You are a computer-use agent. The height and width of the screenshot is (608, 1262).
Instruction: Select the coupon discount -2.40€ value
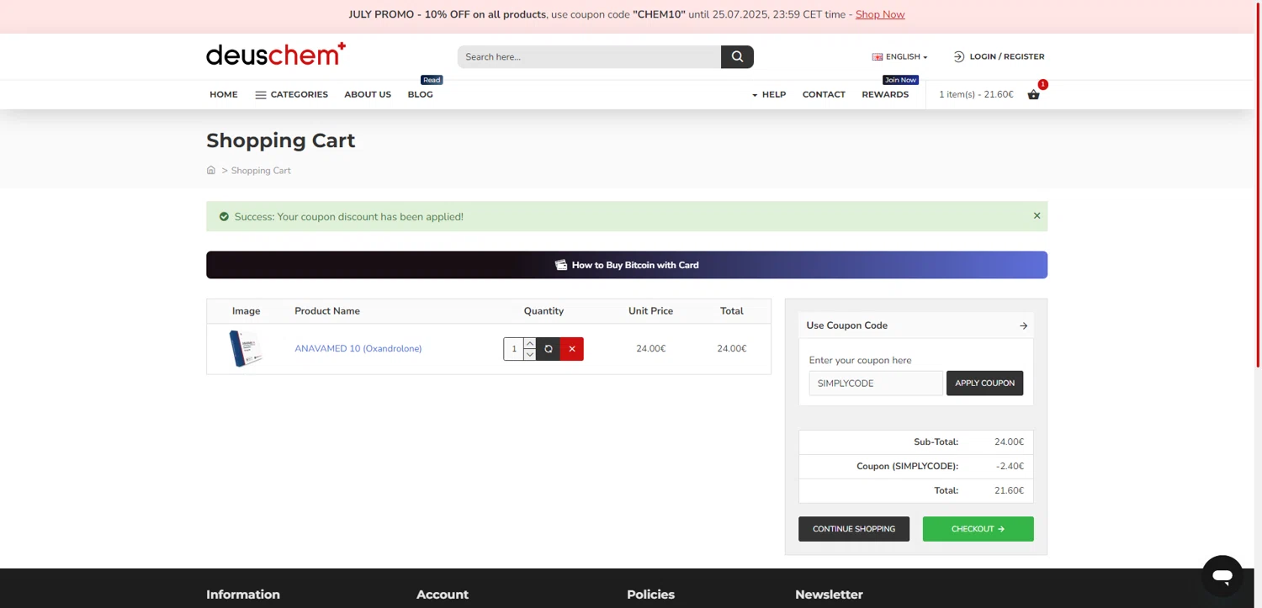tap(1010, 466)
